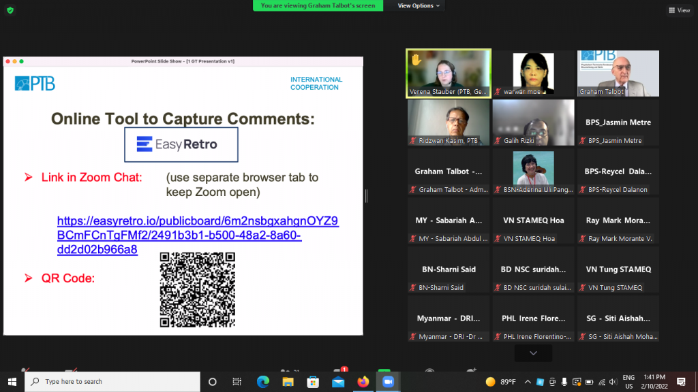Click the muted mic icon beside Galih Rizki
Screen dimensions: 698x392
(498, 140)
